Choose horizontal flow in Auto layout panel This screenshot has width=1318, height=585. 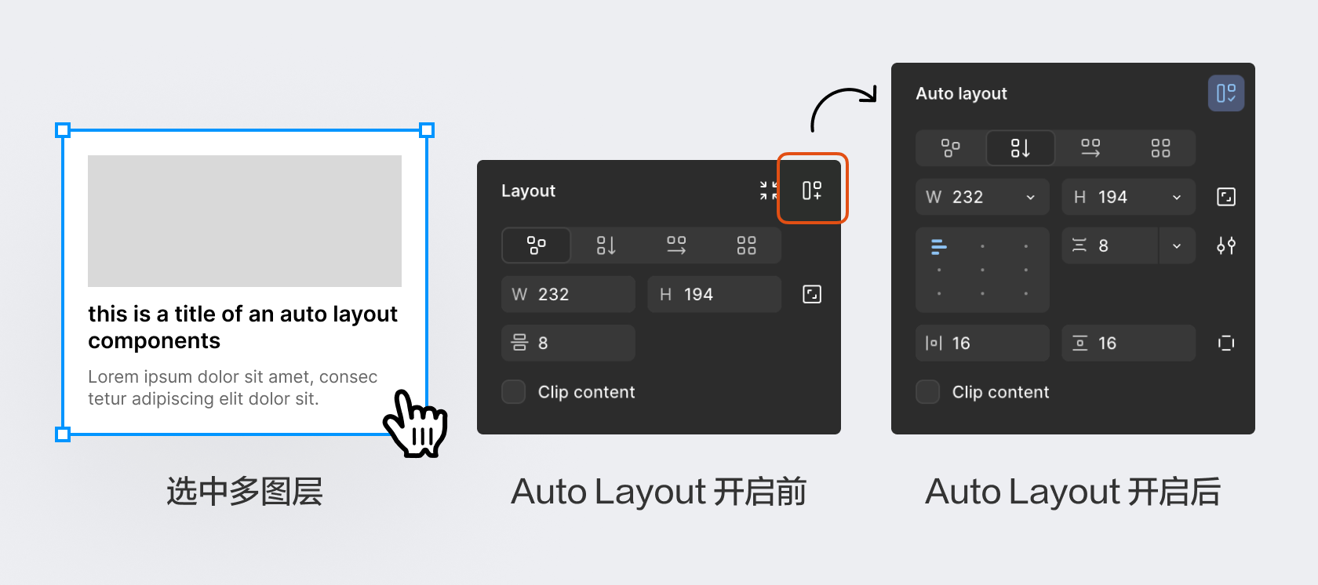point(1090,148)
